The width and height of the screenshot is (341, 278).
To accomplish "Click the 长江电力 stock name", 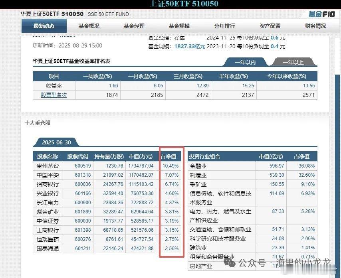I will 48,203.
